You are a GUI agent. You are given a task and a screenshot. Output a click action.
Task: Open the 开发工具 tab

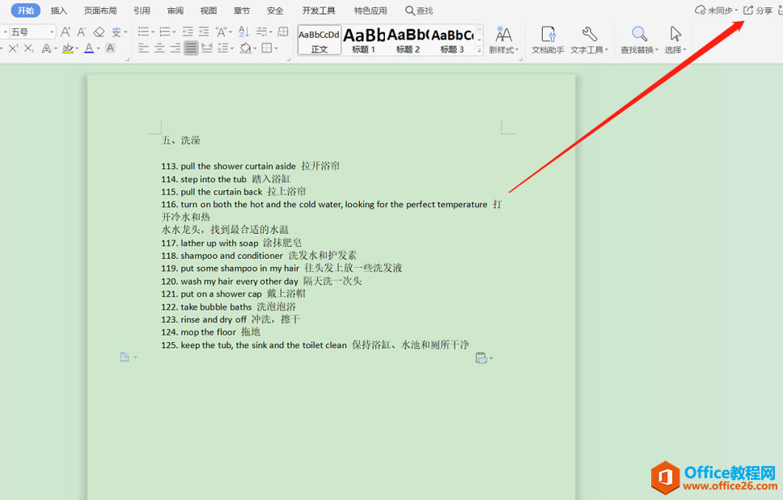pos(319,11)
